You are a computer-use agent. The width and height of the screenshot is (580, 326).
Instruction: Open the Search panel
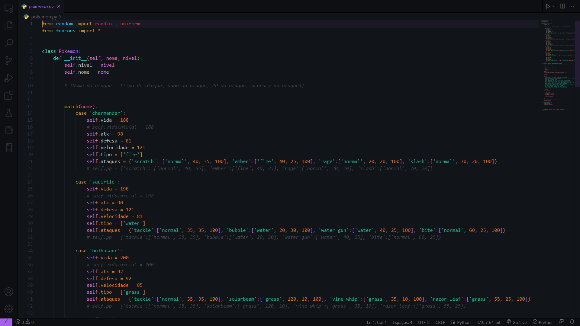(x=9, y=43)
